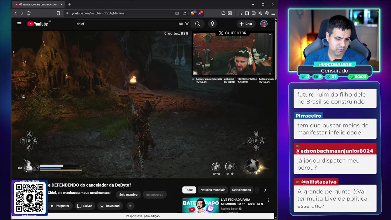Mute the tab via speaker icon

click(20, 5)
